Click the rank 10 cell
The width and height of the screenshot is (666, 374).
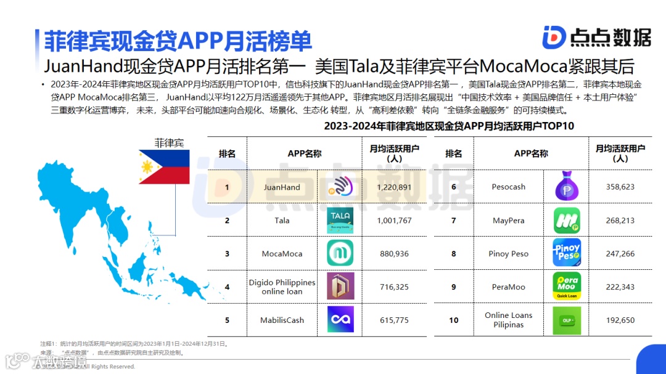point(454,320)
